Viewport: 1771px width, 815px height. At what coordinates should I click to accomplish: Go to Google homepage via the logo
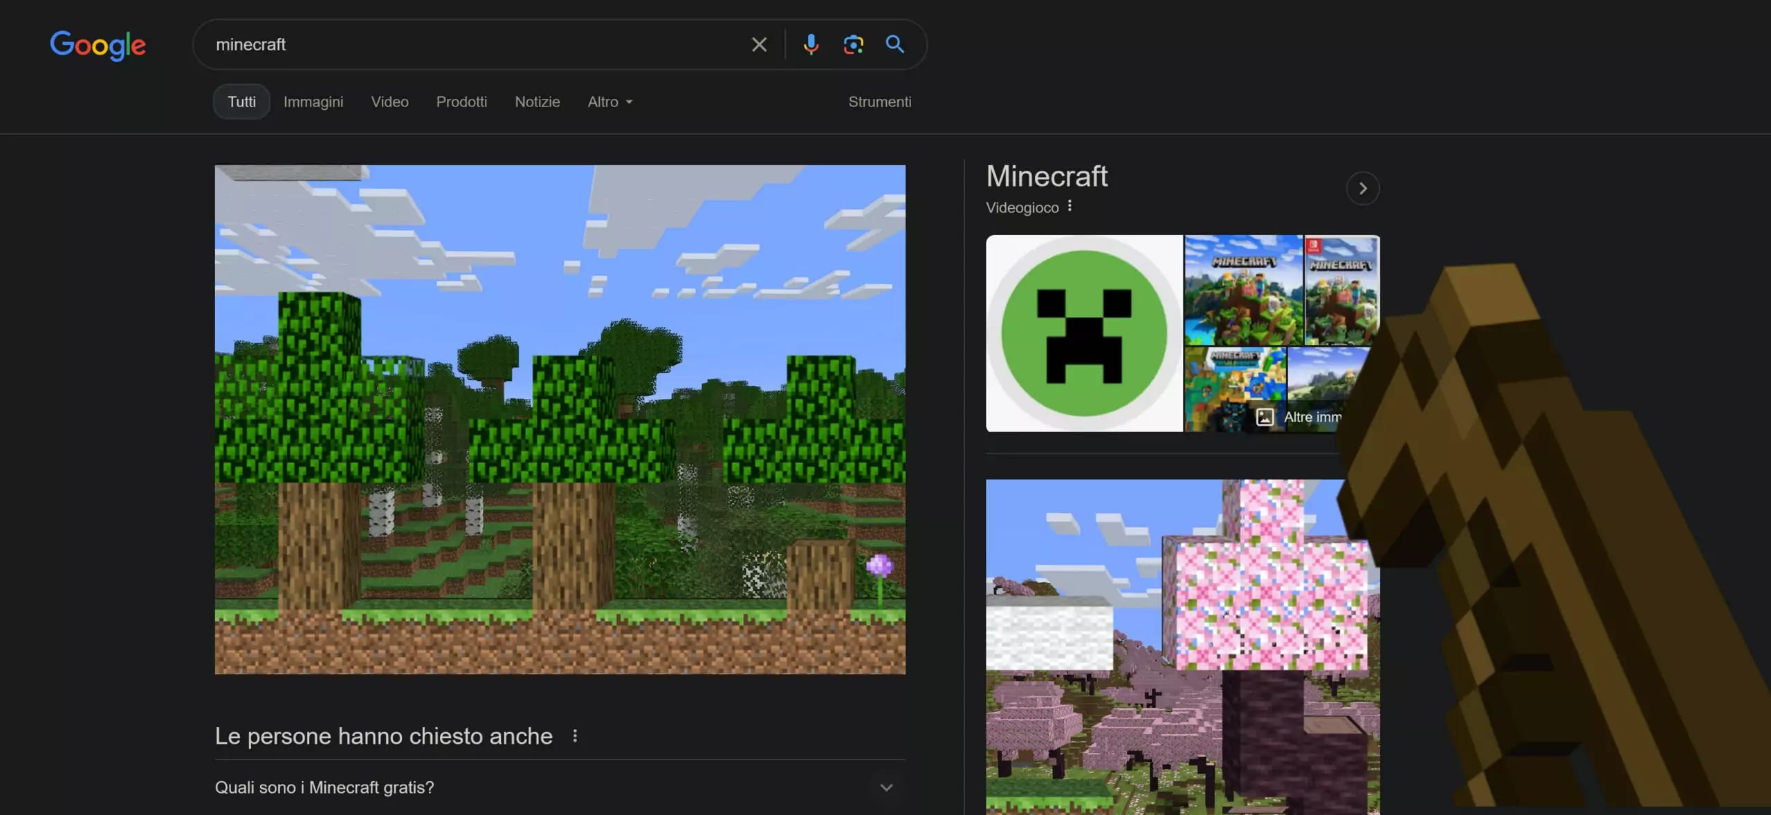click(x=98, y=46)
